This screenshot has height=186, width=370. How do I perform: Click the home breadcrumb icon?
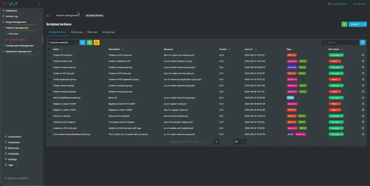pyautogui.click(x=47, y=15)
